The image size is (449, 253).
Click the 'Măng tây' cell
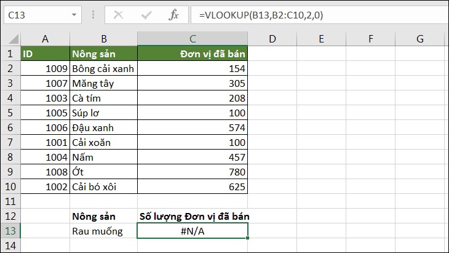(x=104, y=83)
